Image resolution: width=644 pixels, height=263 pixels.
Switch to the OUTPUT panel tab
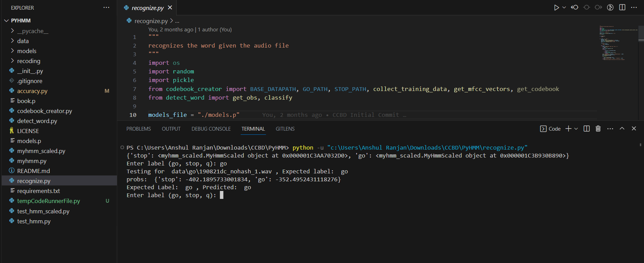click(x=171, y=129)
